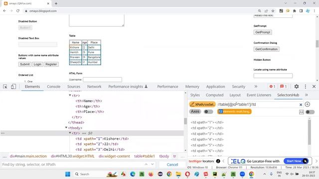
Task: Go back to the previous page
Action: coord(4,11)
